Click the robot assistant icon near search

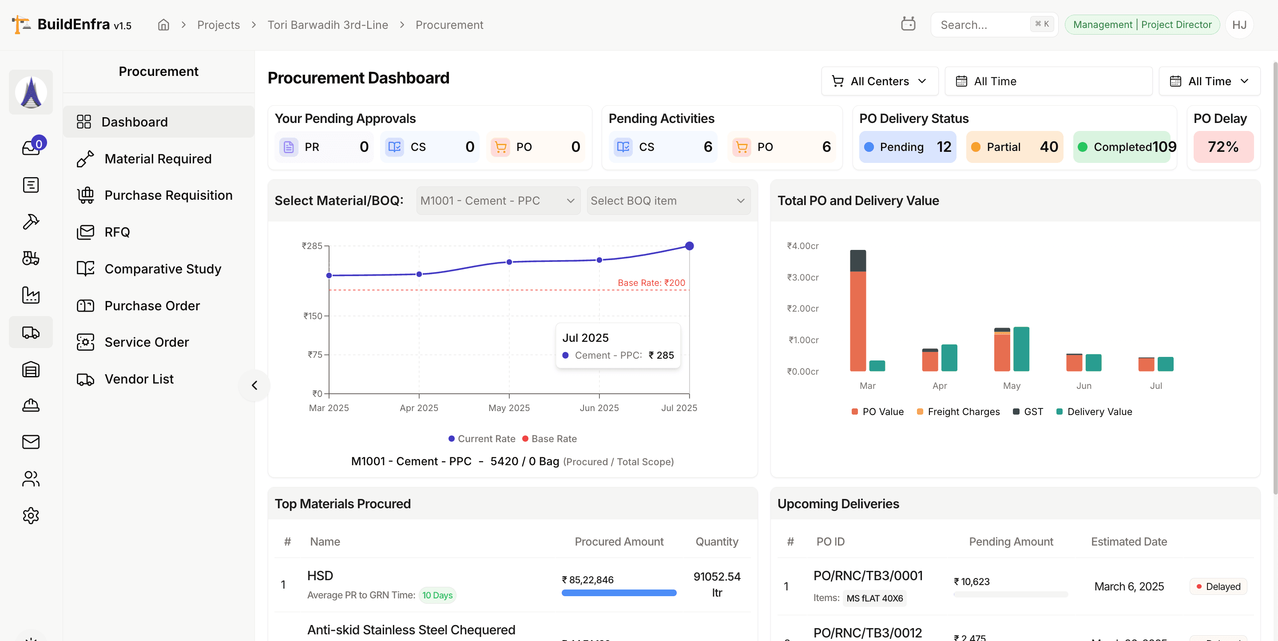click(909, 24)
